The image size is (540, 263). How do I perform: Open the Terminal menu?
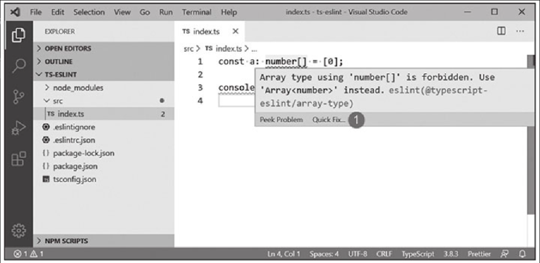196,12
